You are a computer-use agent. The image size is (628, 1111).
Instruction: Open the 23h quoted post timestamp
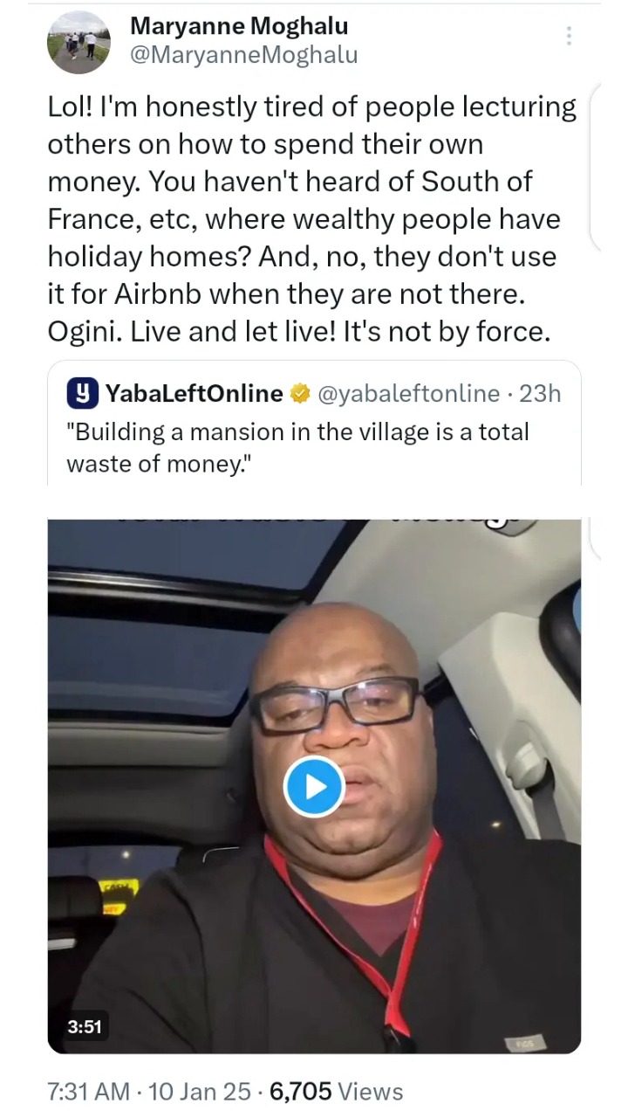pyautogui.click(x=540, y=394)
